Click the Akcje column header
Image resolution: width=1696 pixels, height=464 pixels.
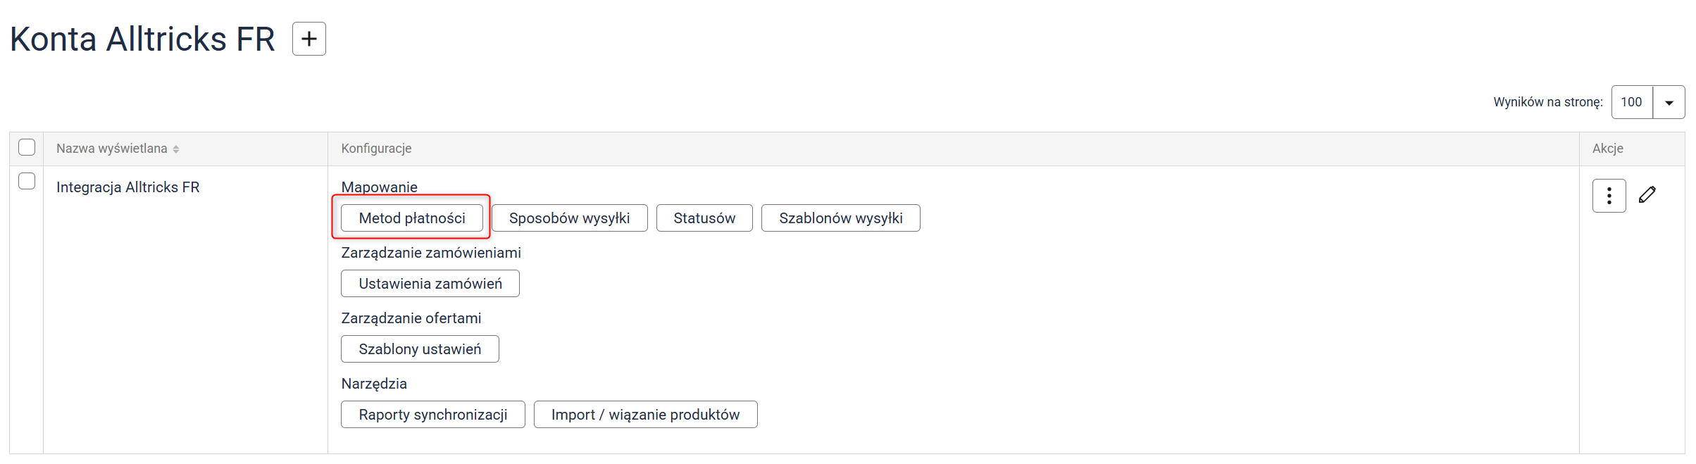pyautogui.click(x=1607, y=149)
